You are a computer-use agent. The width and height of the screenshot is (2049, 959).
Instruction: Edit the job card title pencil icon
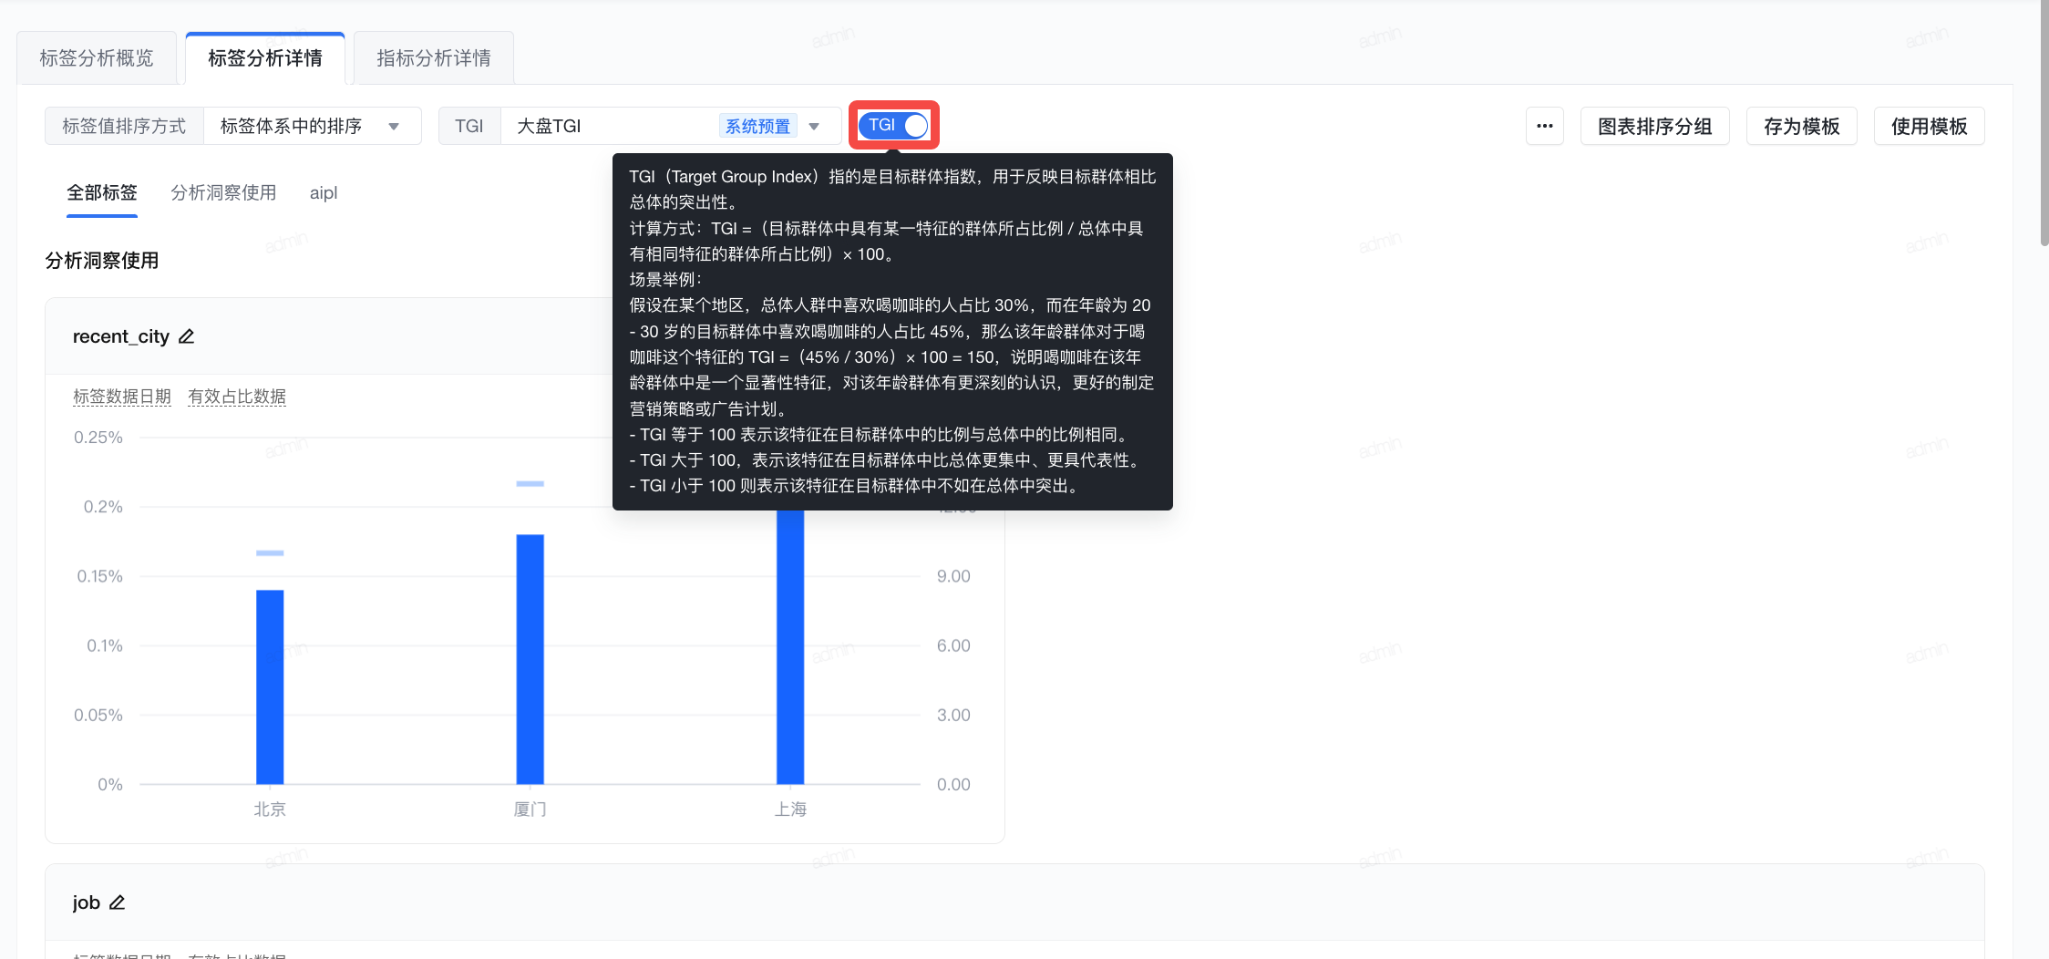117,902
